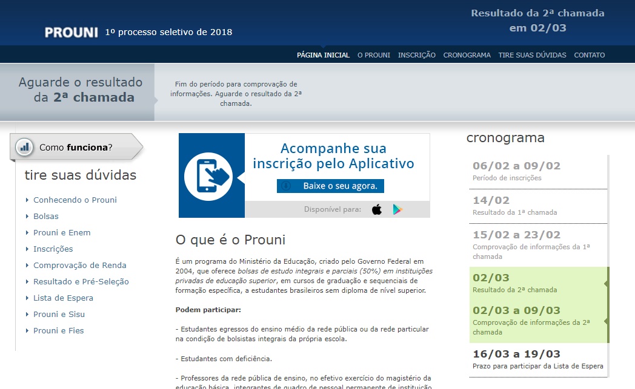The image size is (635, 389).
Task: Open the 'Conhecendo o Prouni' link
Action: pos(75,200)
